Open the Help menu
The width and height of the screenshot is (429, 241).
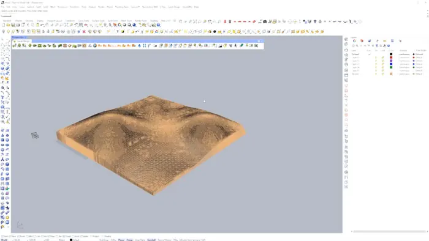pyautogui.click(x=196, y=7)
